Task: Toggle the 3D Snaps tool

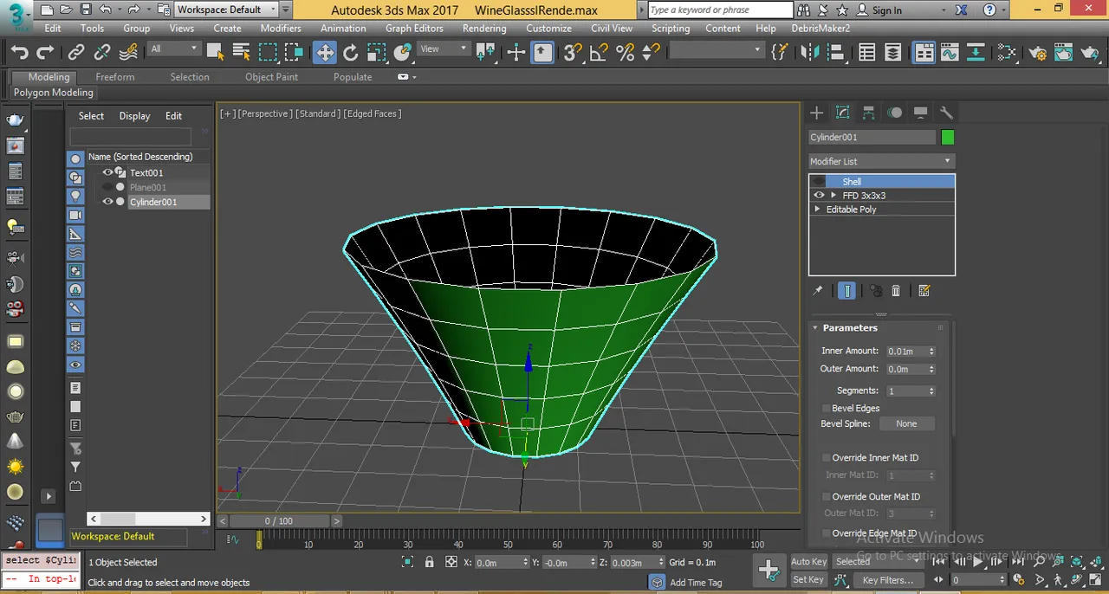Action: coord(572,53)
